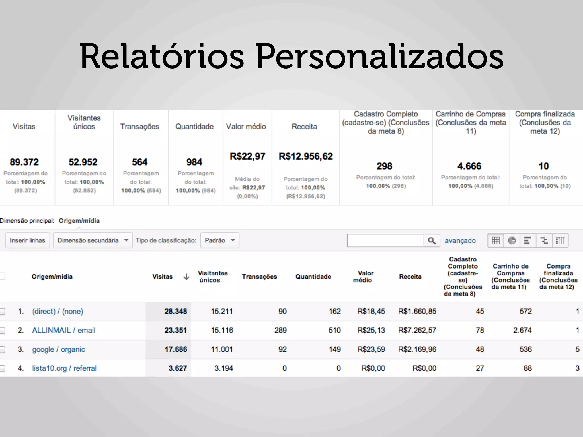This screenshot has width=583, height=437.
Task: Select the Origem/mídia primary dimension tab
Action: [x=79, y=221]
